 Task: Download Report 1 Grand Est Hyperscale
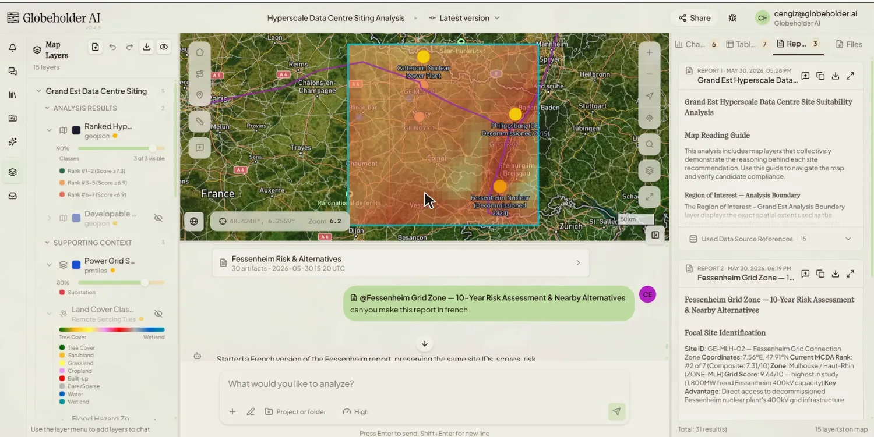pyautogui.click(x=836, y=76)
